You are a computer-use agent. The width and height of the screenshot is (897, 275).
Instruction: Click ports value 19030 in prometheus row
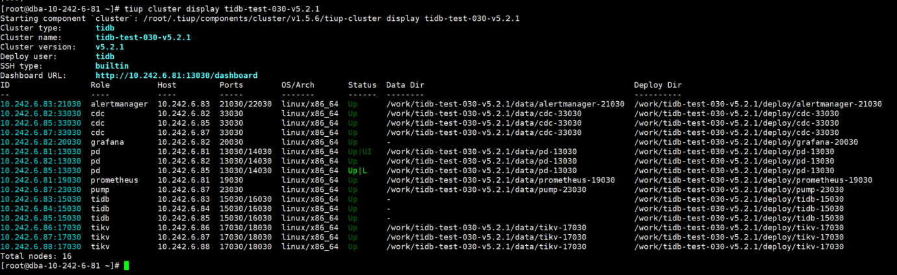[231, 180]
